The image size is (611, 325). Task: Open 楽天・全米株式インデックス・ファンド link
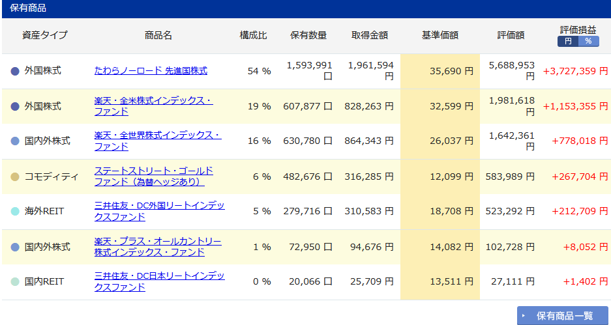click(x=153, y=106)
